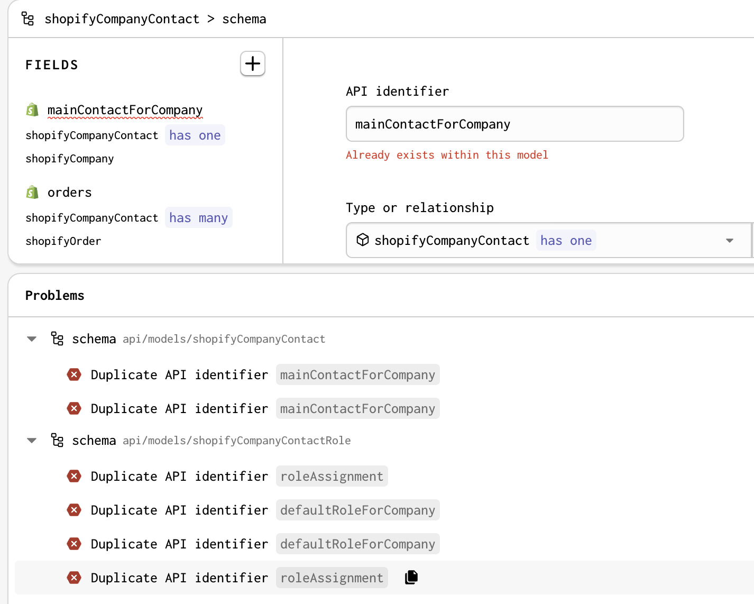Click schema icon for api/models/shopifyCompanyContactRole group

tap(57, 440)
